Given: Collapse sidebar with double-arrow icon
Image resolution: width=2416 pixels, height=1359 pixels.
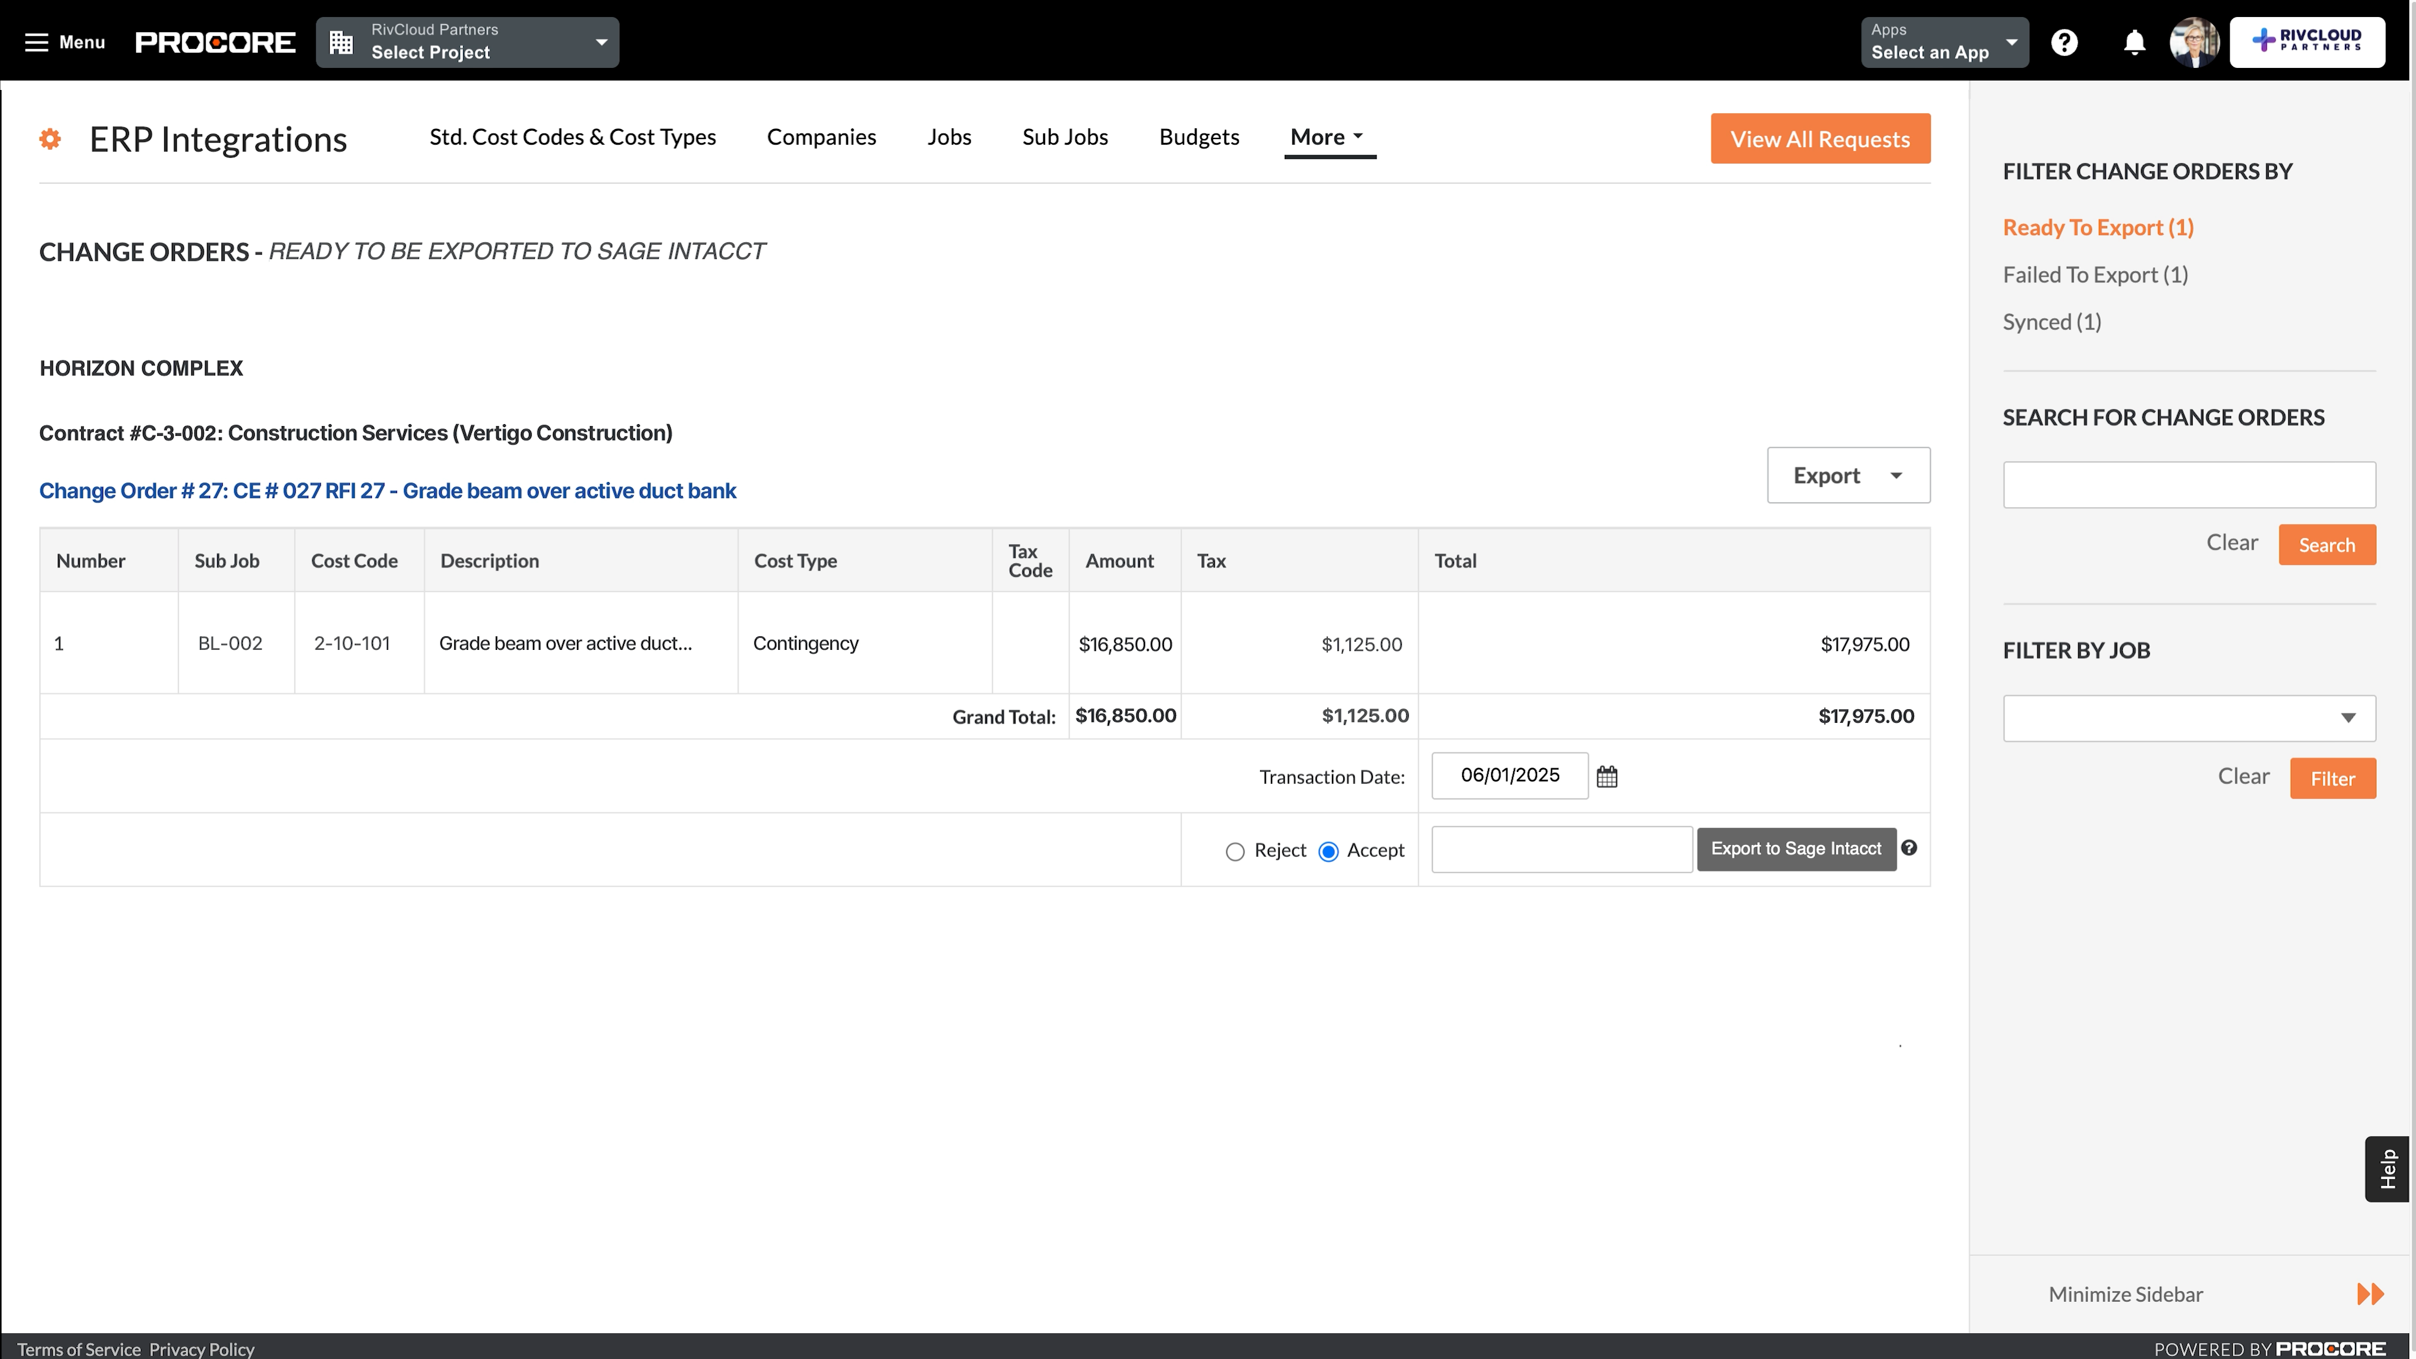Looking at the screenshot, I should tap(2370, 1294).
